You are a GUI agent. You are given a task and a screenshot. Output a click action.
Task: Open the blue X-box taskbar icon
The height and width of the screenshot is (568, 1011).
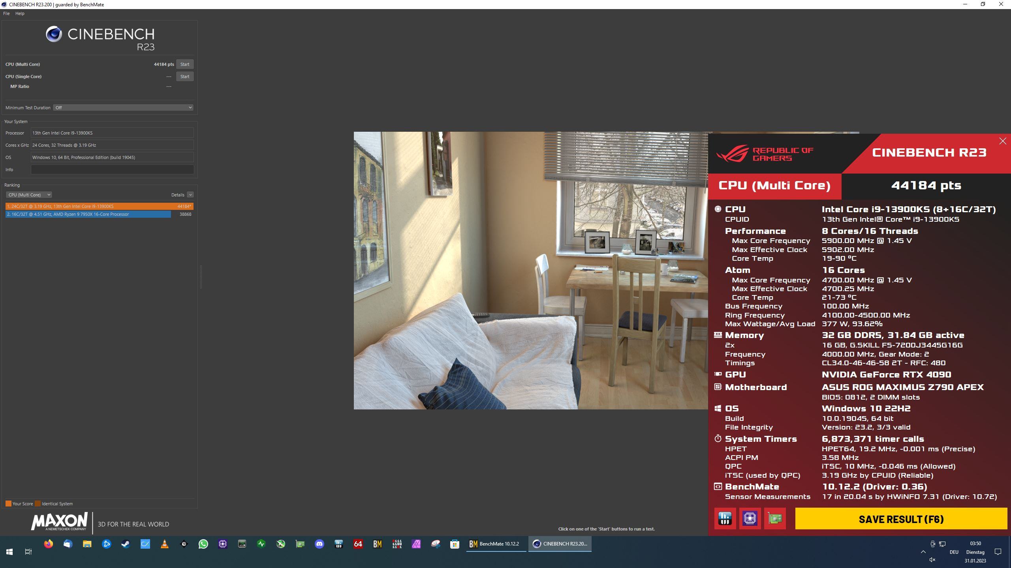[145, 544]
